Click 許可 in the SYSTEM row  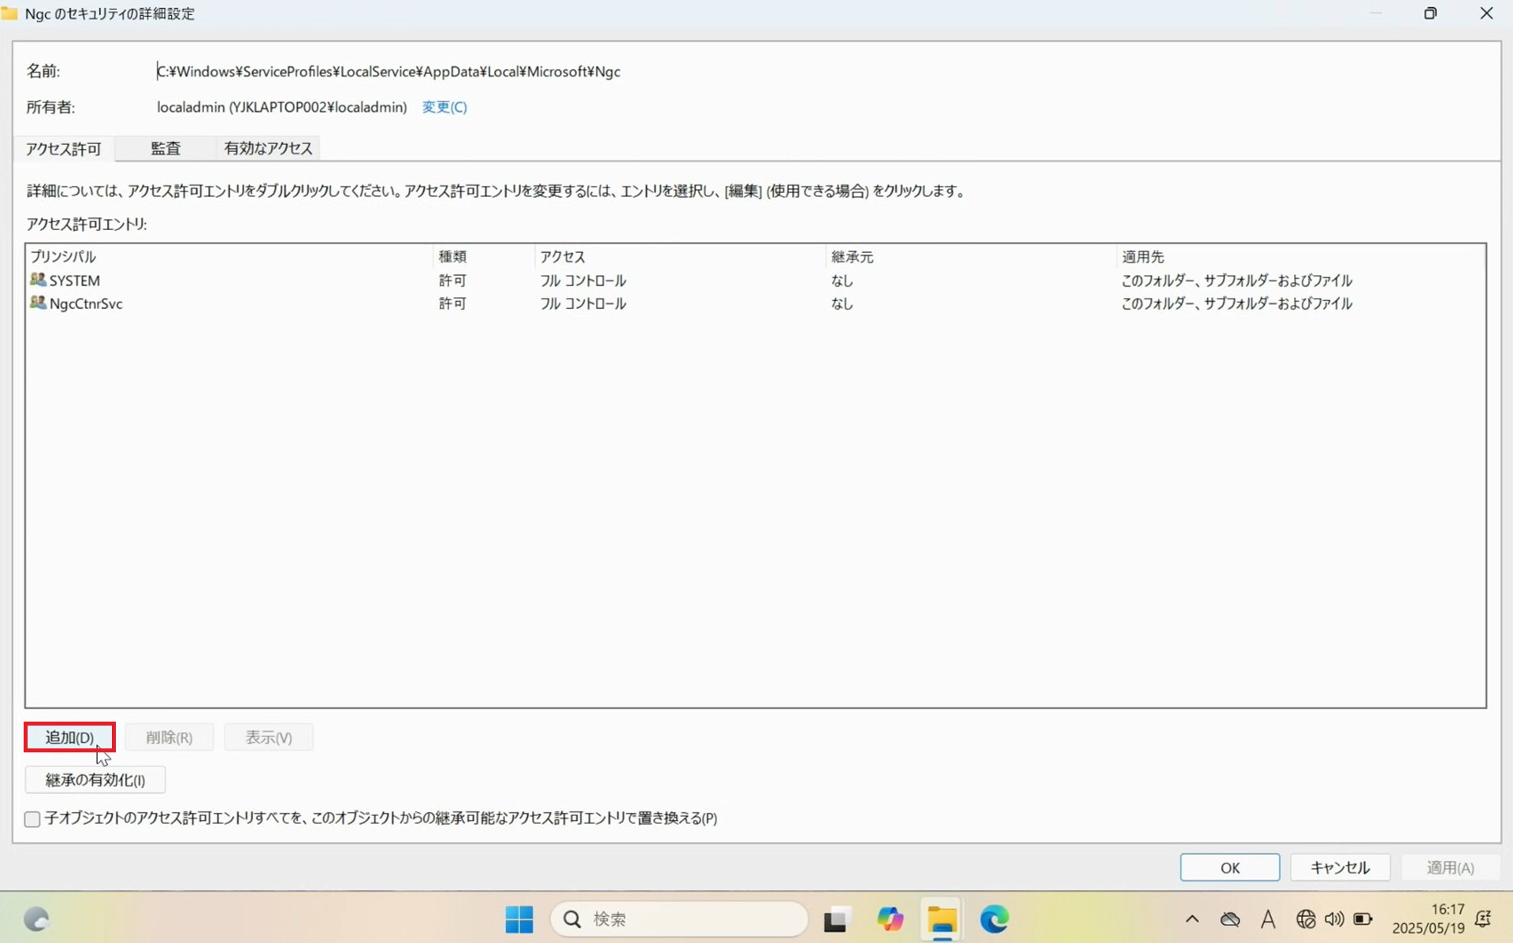[452, 280]
